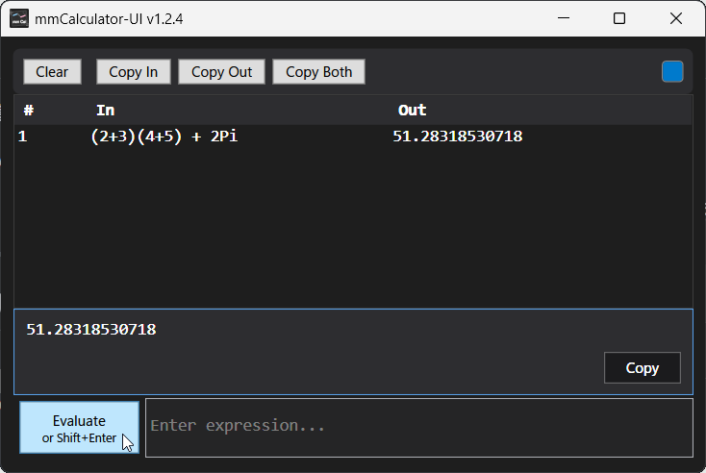Close the mmCalculator window

click(x=675, y=18)
